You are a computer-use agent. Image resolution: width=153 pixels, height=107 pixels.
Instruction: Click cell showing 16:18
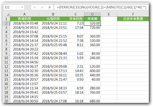(x=76, y=101)
